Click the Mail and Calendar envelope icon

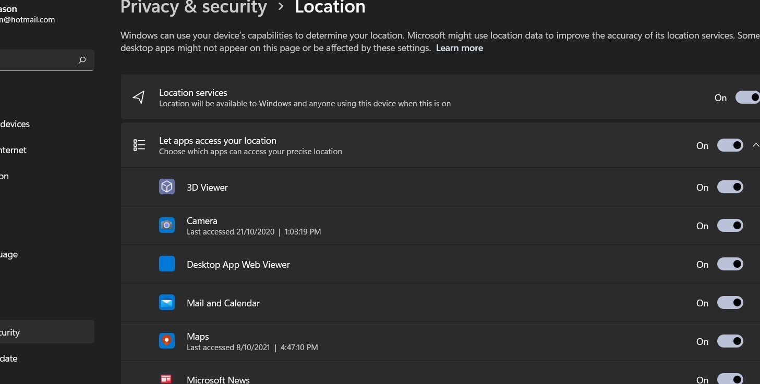[167, 303]
